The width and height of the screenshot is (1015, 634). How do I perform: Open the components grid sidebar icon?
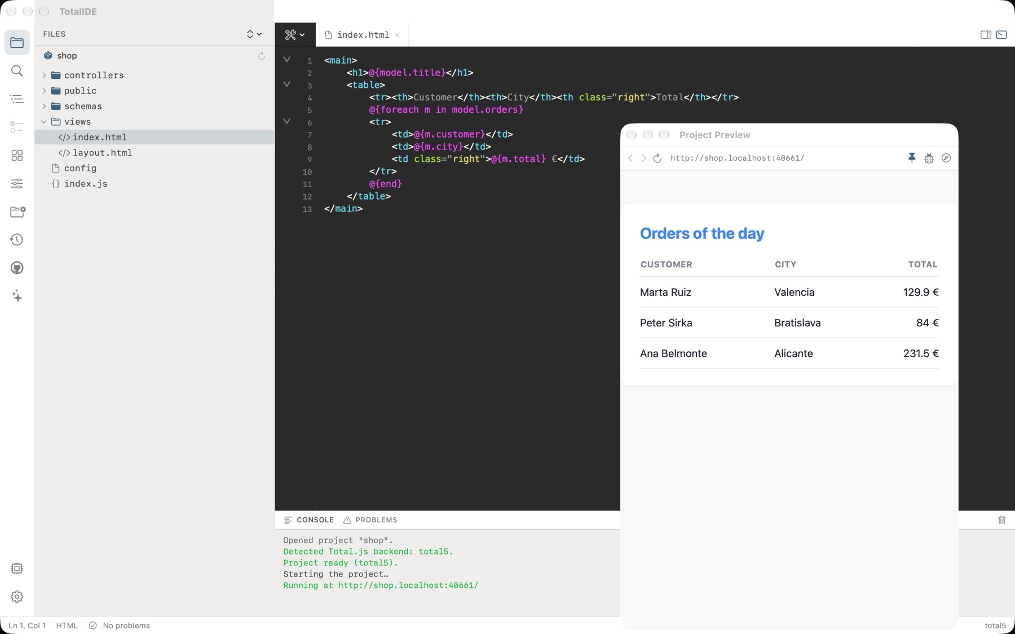point(17,155)
